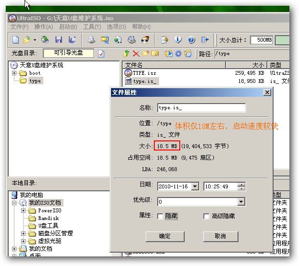299x266 pixels.
Task: Open the 选项(O) menu
Action: tap(116, 27)
